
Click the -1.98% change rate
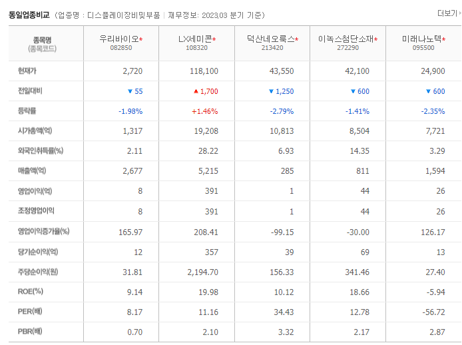point(130,111)
